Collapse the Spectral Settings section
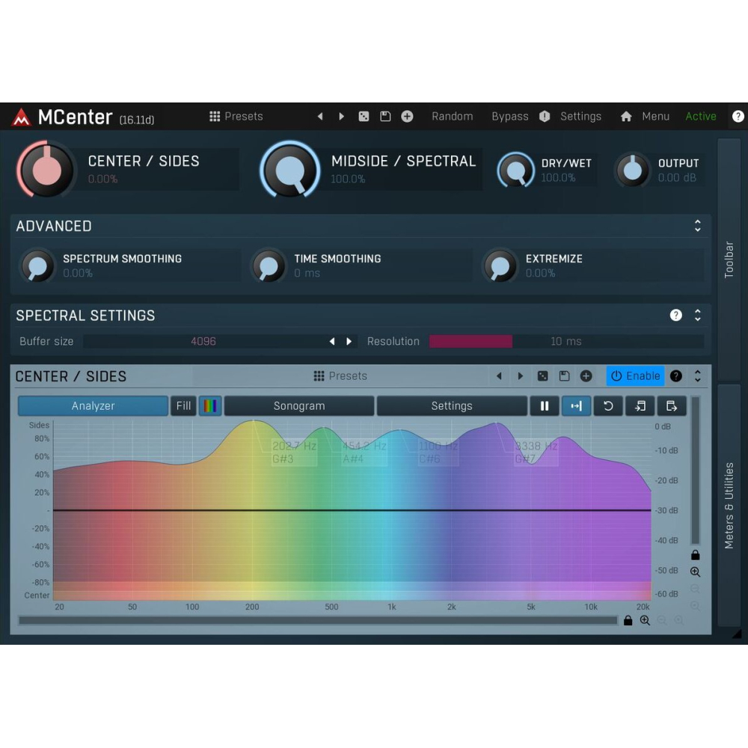 697,316
